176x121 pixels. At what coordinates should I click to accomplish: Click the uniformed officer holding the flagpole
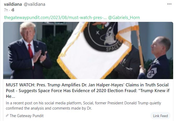tap(156, 58)
